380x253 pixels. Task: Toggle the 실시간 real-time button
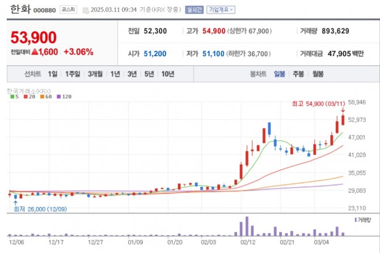point(194,10)
